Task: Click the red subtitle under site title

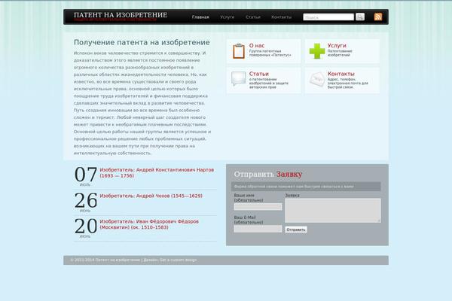Action: click(x=115, y=20)
